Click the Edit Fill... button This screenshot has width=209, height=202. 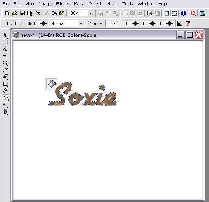tap(15, 23)
